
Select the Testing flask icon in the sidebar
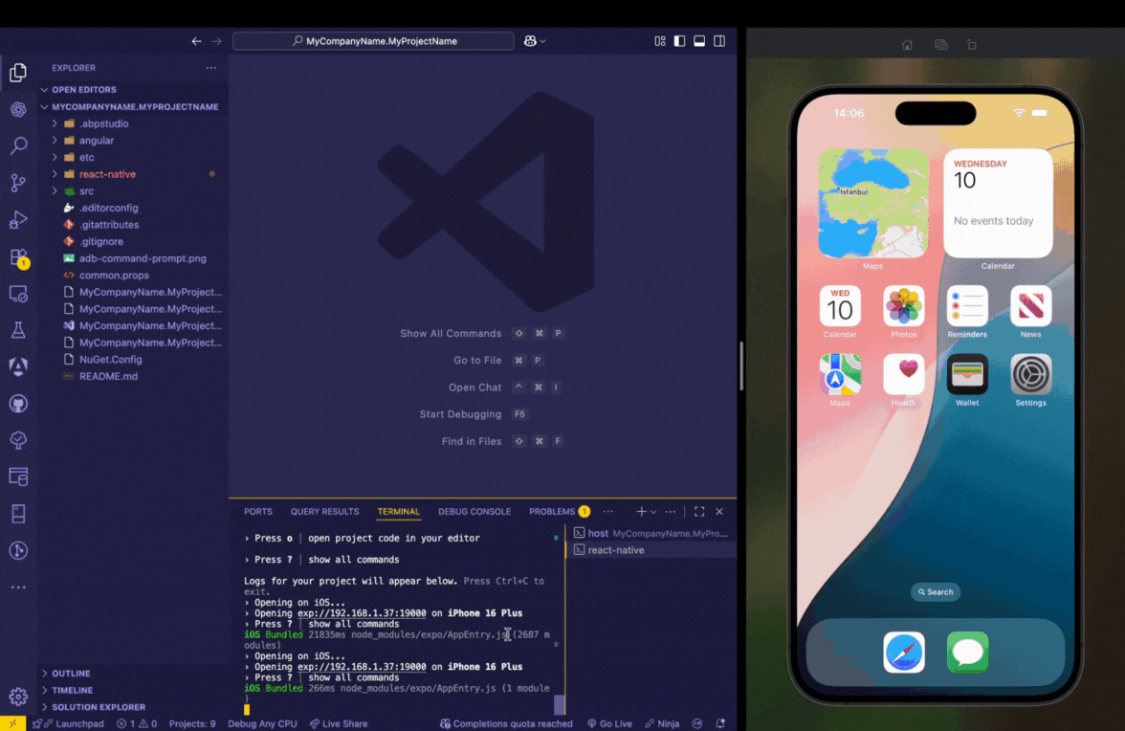(18, 330)
